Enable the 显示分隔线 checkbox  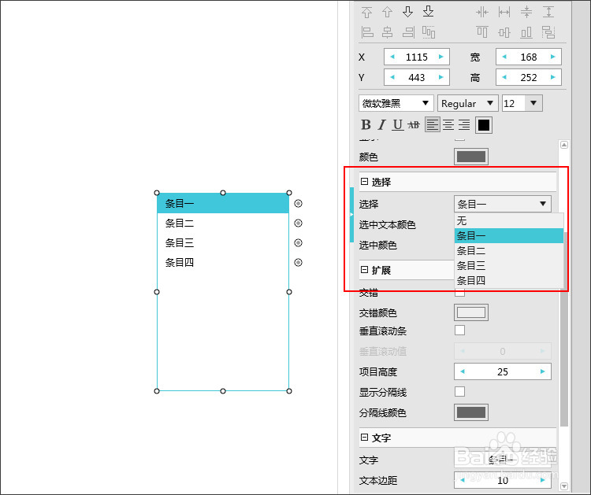[x=459, y=391]
